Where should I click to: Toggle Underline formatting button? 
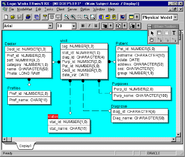pos(96,26)
